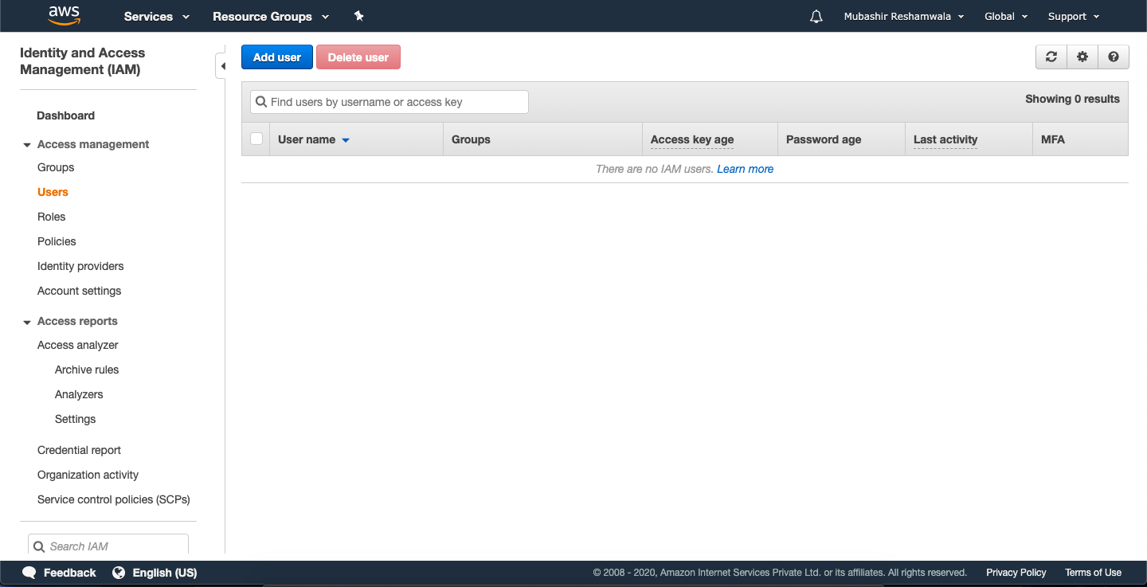Open Organization activity
This screenshot has width=1147, height=587.
88,475
